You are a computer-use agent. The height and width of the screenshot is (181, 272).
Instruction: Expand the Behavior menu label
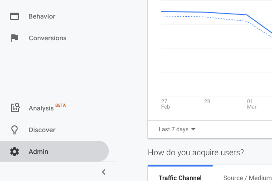point(42,16)
